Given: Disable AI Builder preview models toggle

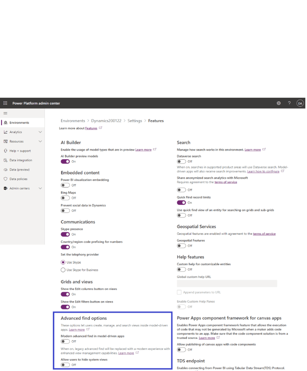Looking at the screenshot, I should pyautogui.click(x=65, y=162).
